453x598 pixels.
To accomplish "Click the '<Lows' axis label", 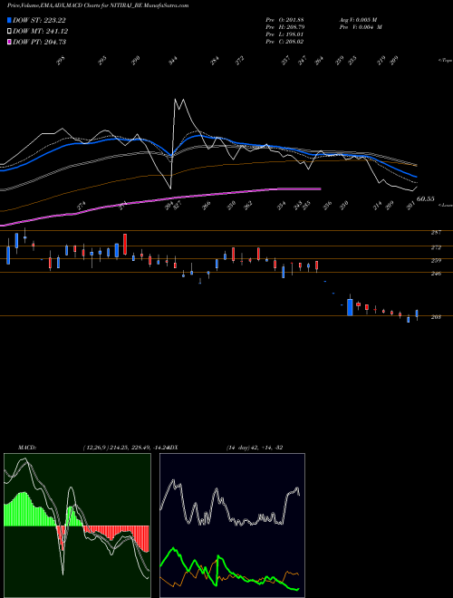I will (x=445, y=205).
